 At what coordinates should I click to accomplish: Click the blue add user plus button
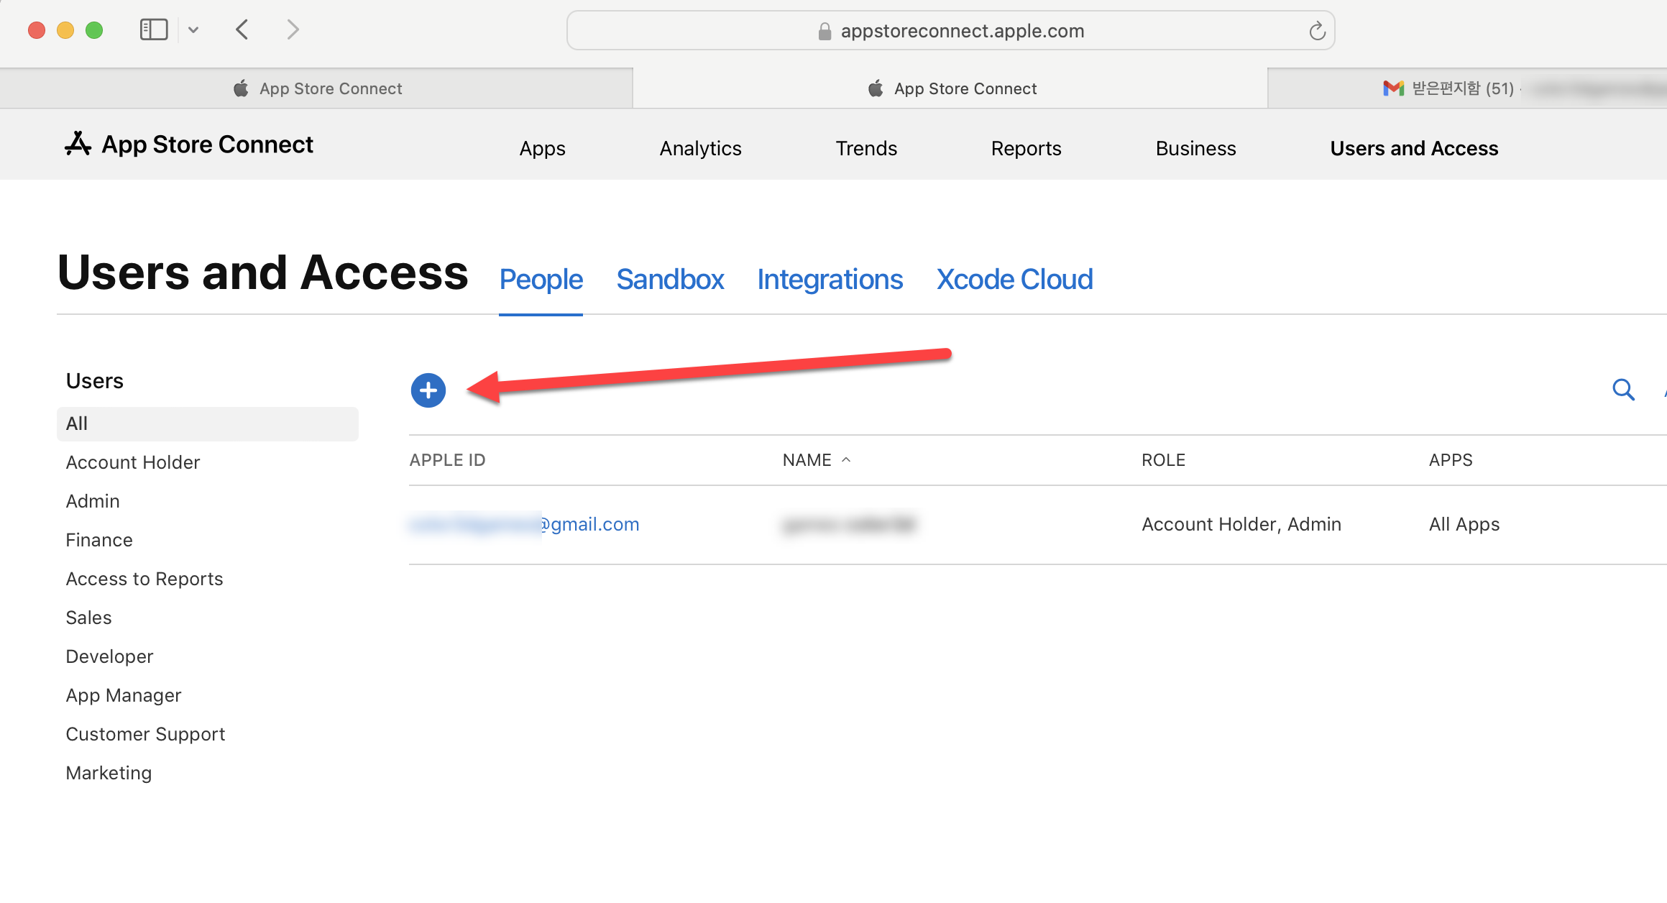tap(428, 390)
